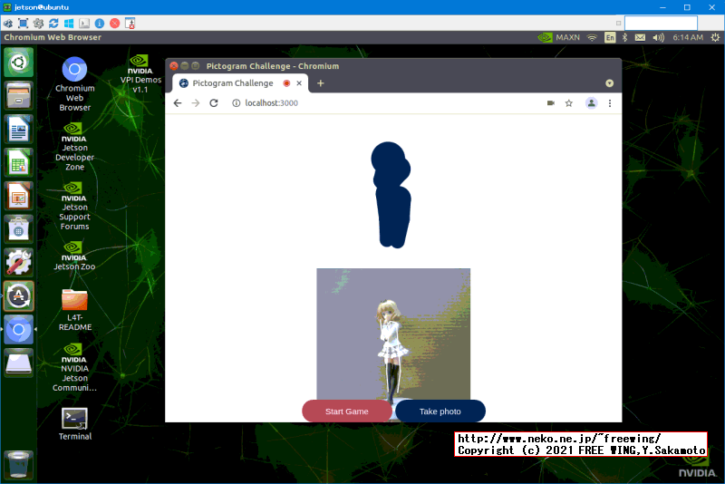The width and height of the screenshot is (725, 484).
Task: Click the empty text field in viewer toolbar
Action: [661, 23]
